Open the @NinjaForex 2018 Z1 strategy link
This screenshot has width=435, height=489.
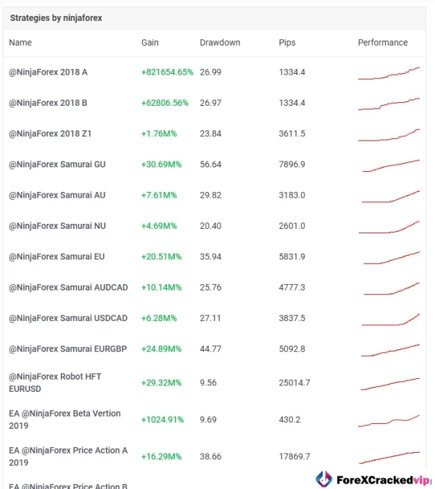tap(50, 134)
